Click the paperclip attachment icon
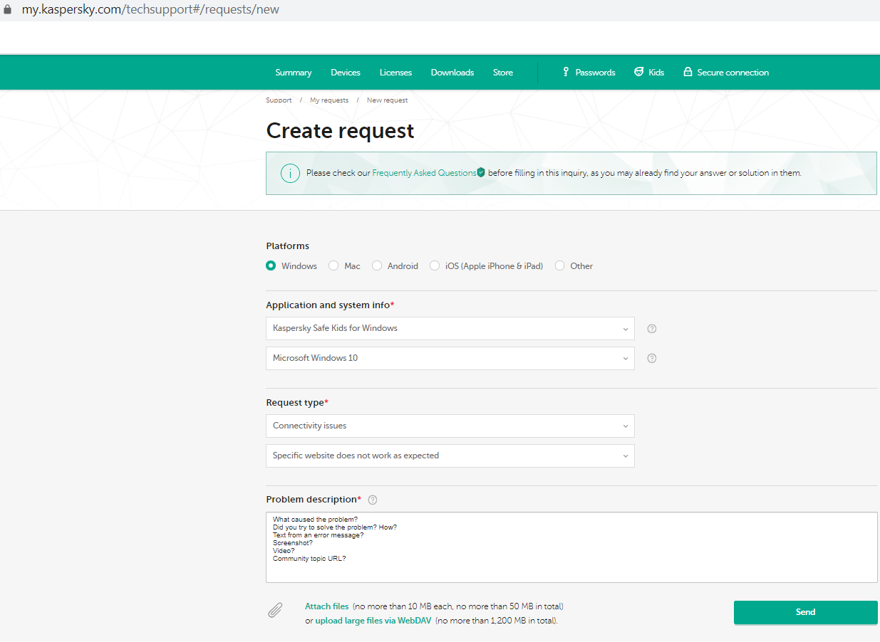This screenshot has width=880, height=642. click(x=275, y=610)
